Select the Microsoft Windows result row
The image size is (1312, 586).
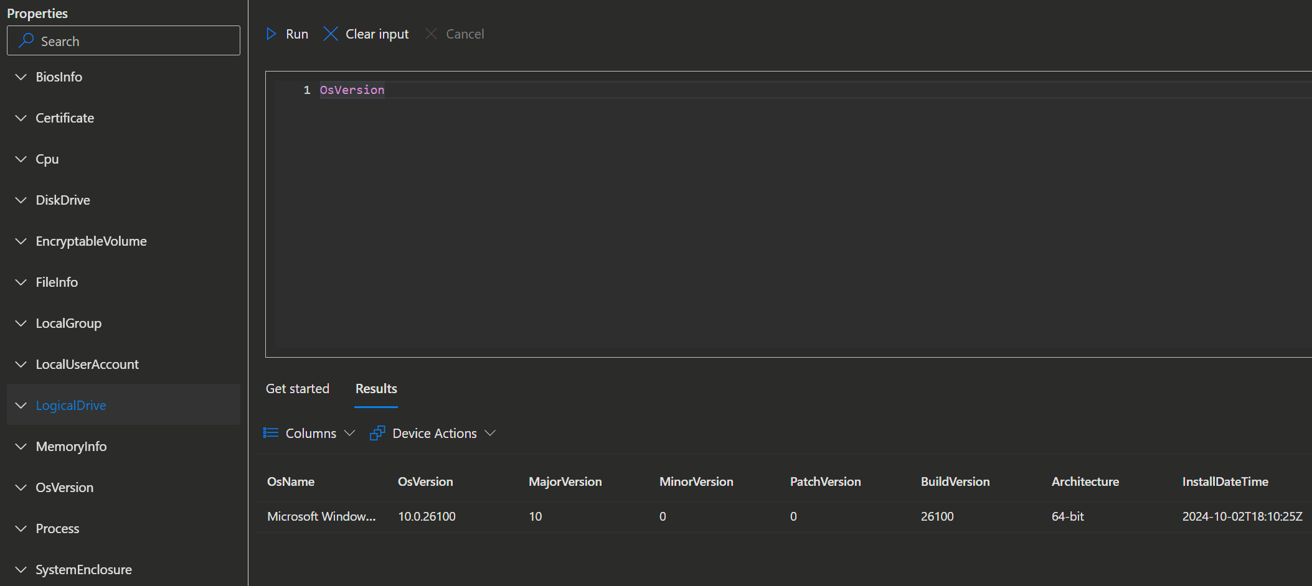coord(784,516)
